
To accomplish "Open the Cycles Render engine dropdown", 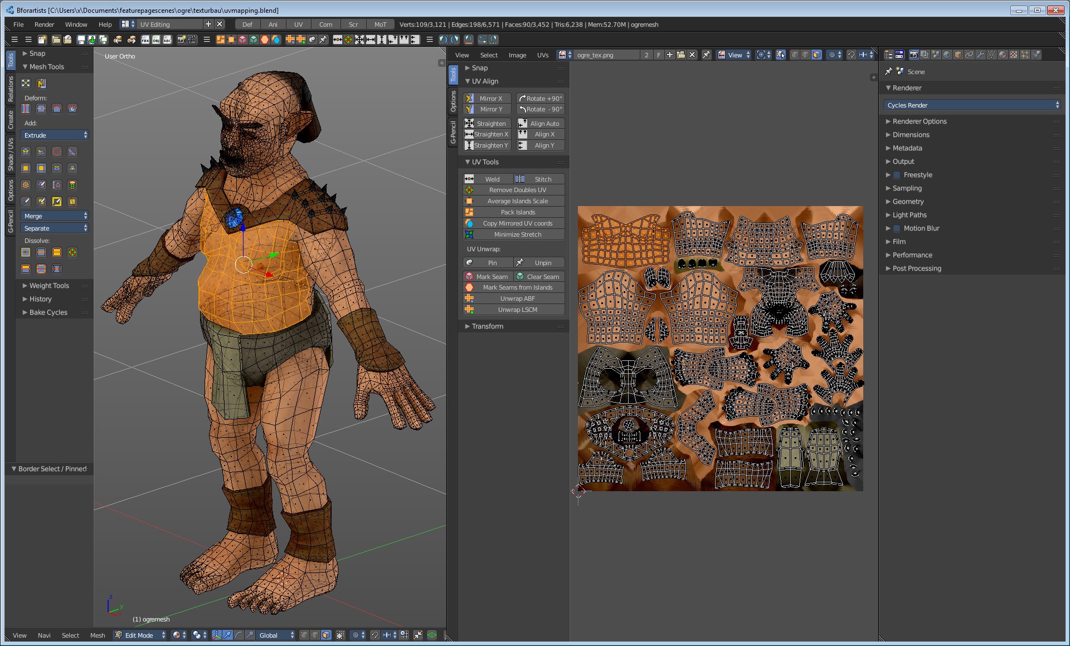I will [x=972, y=105].
